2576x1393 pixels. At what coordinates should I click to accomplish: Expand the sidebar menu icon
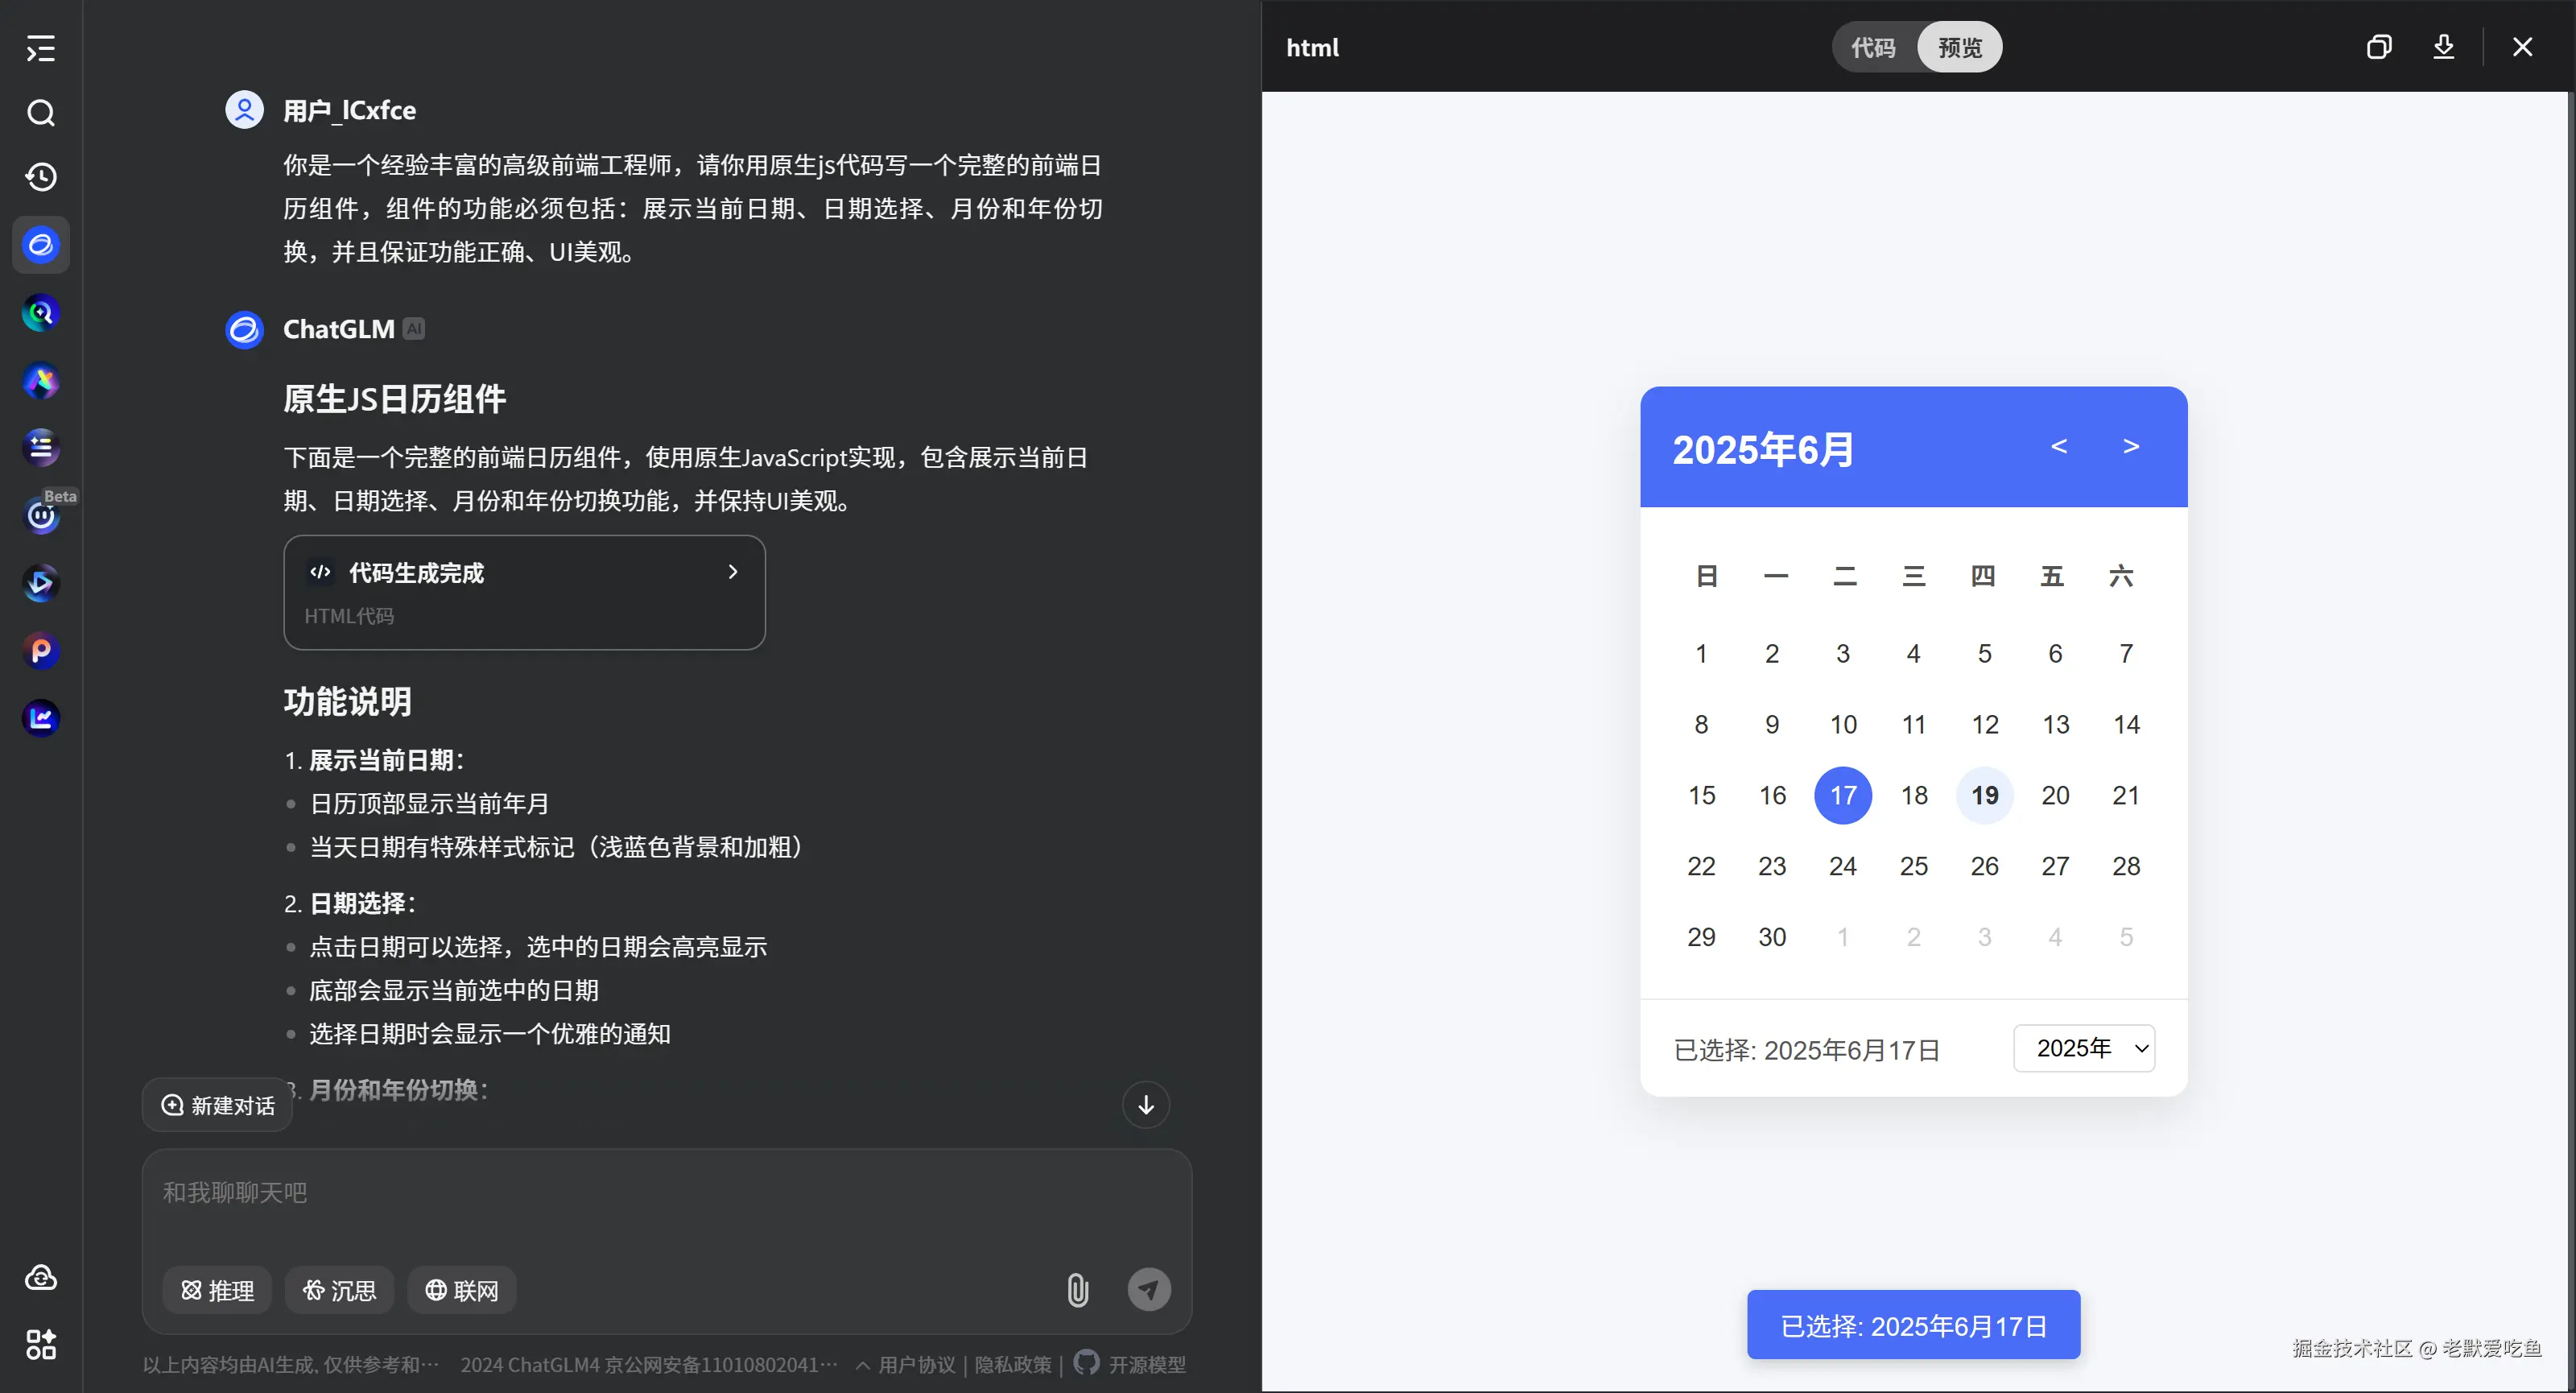40,48
